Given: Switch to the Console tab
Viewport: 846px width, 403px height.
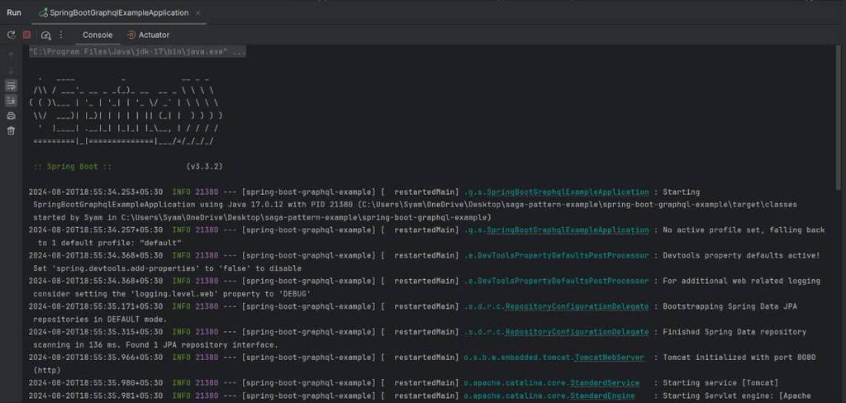Looking at the screenshot, I should (97, 35).
